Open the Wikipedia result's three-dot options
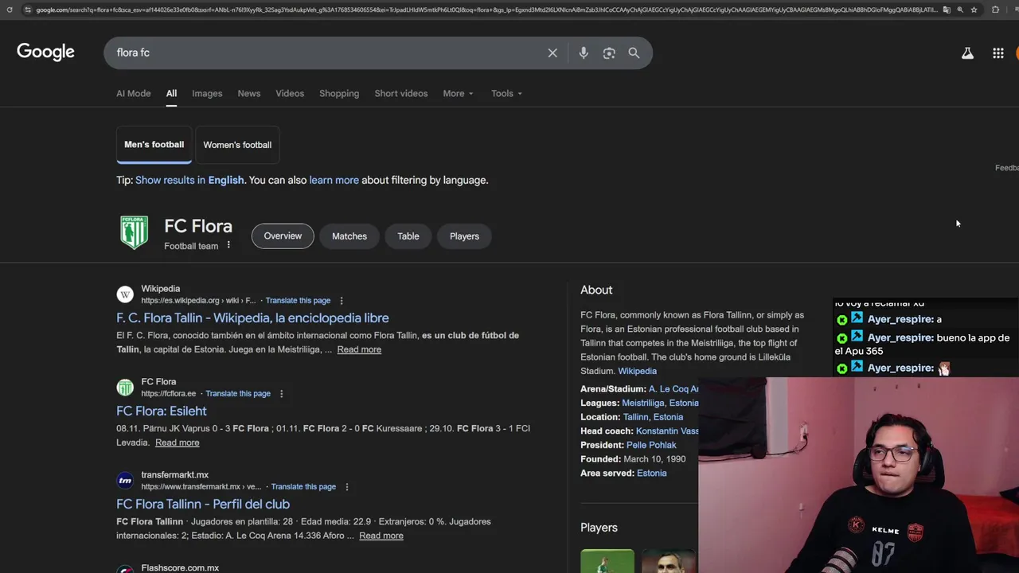This screenshot has height=573, width=1019. click(342, 301)
